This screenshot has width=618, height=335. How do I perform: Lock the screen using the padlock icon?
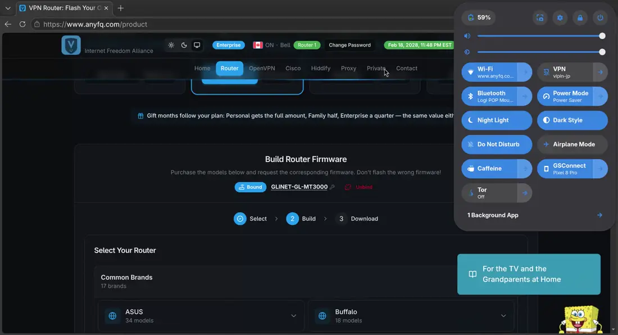[x=580, y=18]
